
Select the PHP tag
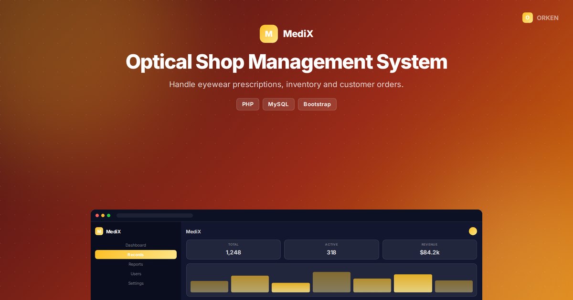[x=248, y=104]
